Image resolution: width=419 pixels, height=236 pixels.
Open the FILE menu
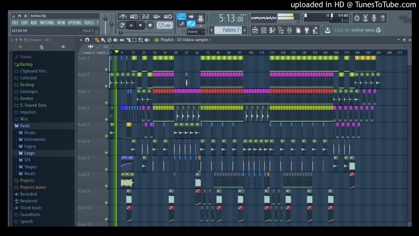click(15, 23)
